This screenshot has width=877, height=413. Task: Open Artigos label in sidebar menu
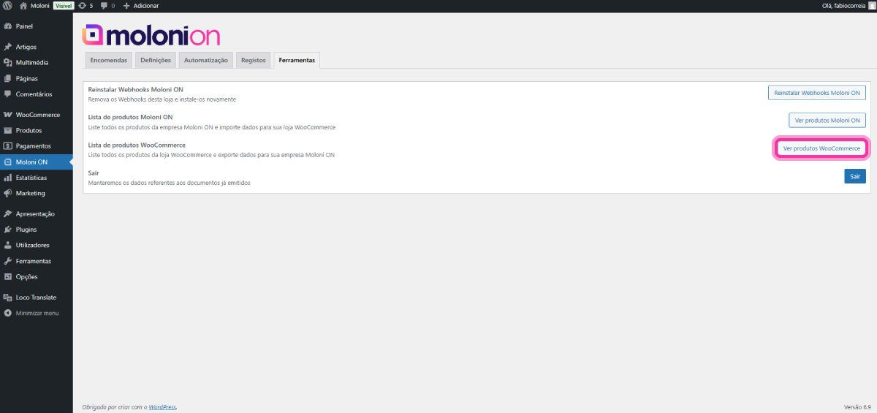click(x=26, y=47)
